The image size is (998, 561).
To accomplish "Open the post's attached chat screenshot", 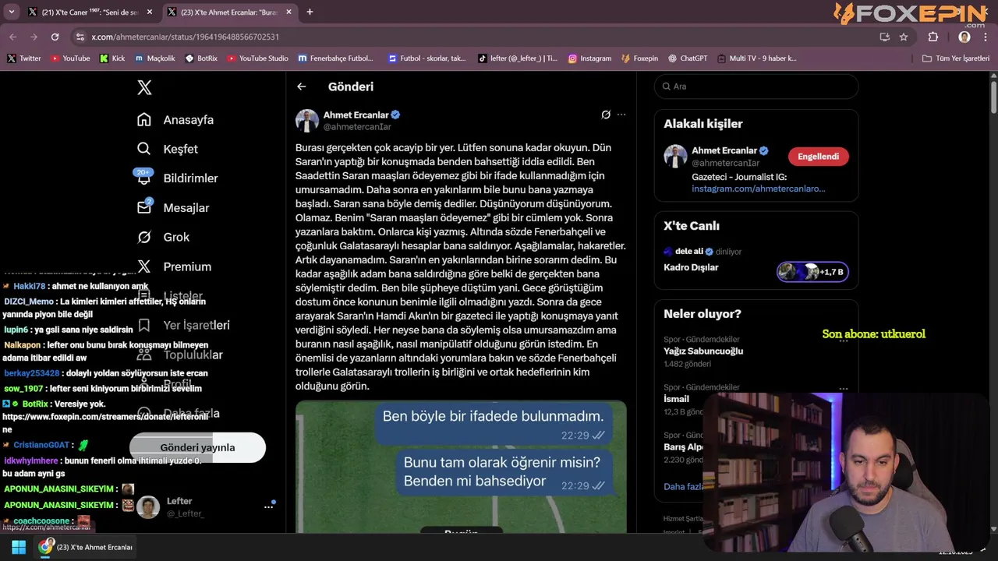I will 461,467.
